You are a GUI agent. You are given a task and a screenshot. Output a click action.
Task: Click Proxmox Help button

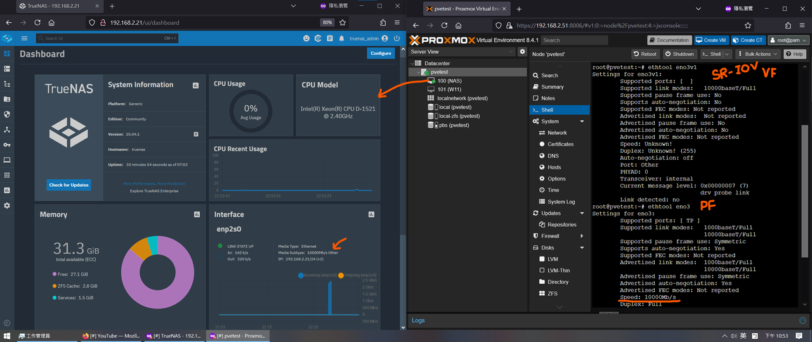[794, 54]
